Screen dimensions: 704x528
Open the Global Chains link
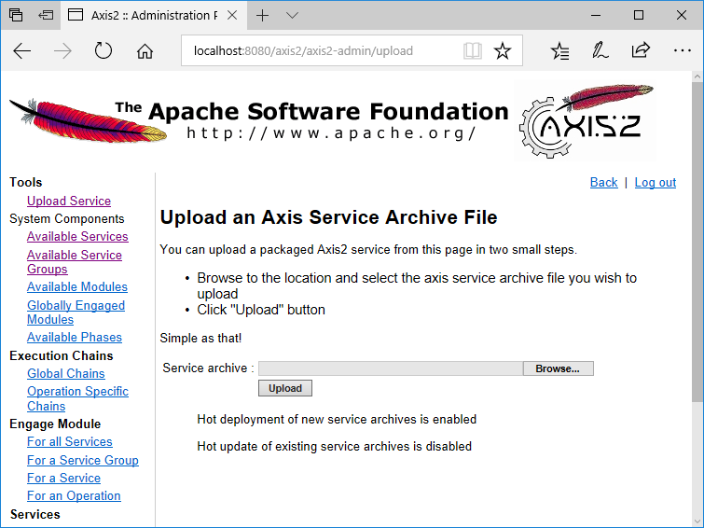click(x=65, y=373)
